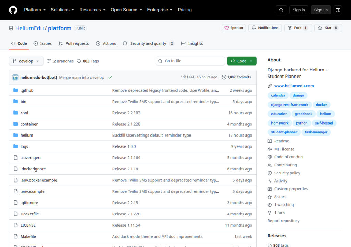Click the pulse icon beside Activity
The width and height of the screenshot is (351, 247).
[270, 181]
